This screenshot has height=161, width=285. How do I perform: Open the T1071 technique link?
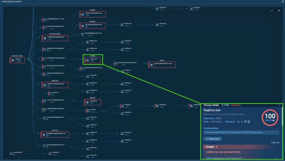pyautogui.click(x=208, y=158)
